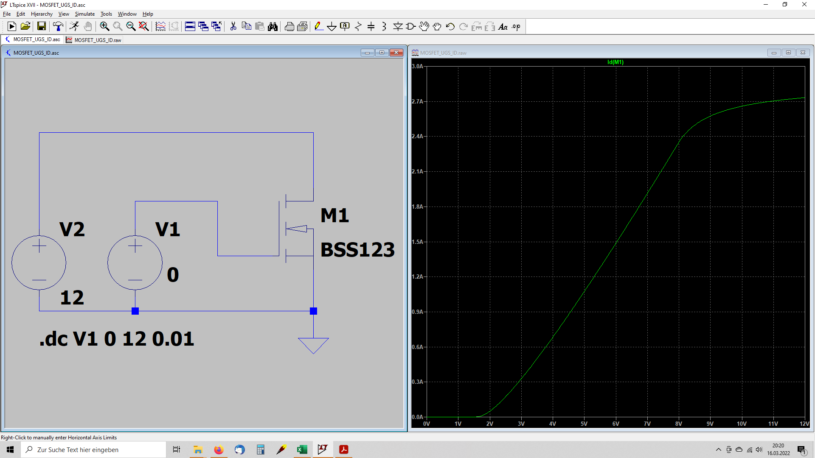Screen dimensions: 815x458
Task: Click the M1 MOSFET symbol
Action: click(x=296, y=229)
